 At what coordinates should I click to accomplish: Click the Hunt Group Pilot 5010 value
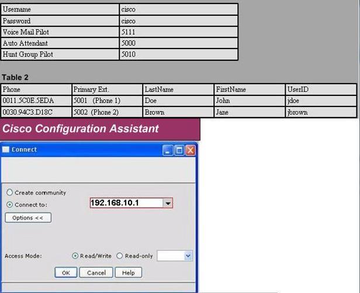179,54
